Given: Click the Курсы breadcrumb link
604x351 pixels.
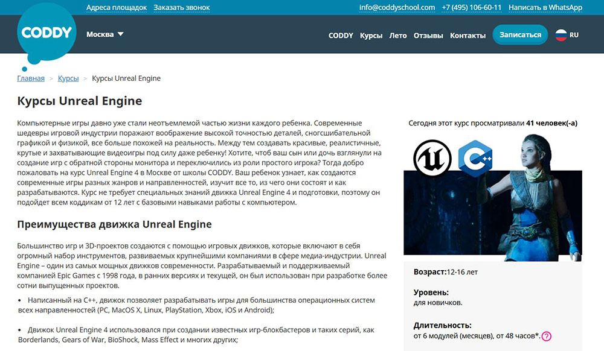Looking at the screenshot, I should click(x=68, y=78).
